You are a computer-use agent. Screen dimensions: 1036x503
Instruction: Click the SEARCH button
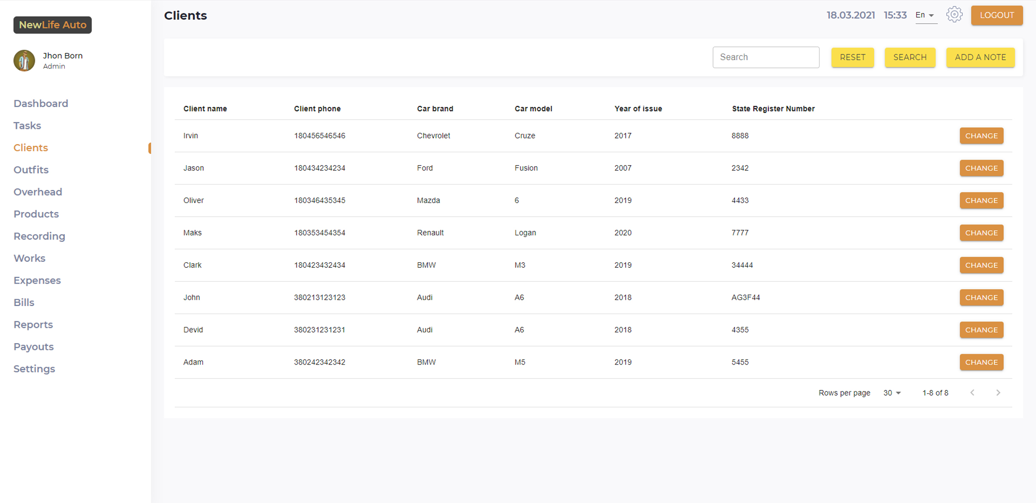pos(910,57)
